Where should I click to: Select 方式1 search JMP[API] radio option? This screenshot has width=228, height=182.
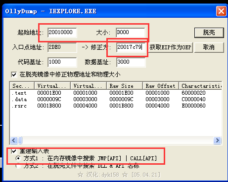(18, 158)
